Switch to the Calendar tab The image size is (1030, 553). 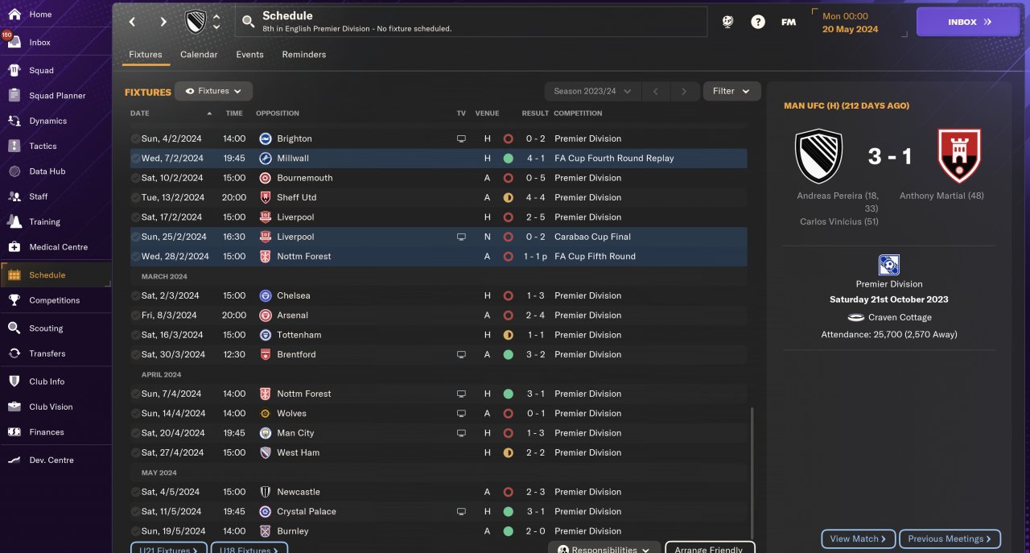(199, 55)
